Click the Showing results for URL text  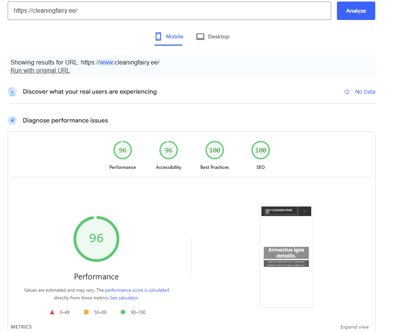click(x=85, y=63)
